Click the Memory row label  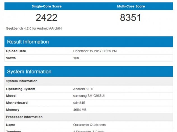point(13,110)
